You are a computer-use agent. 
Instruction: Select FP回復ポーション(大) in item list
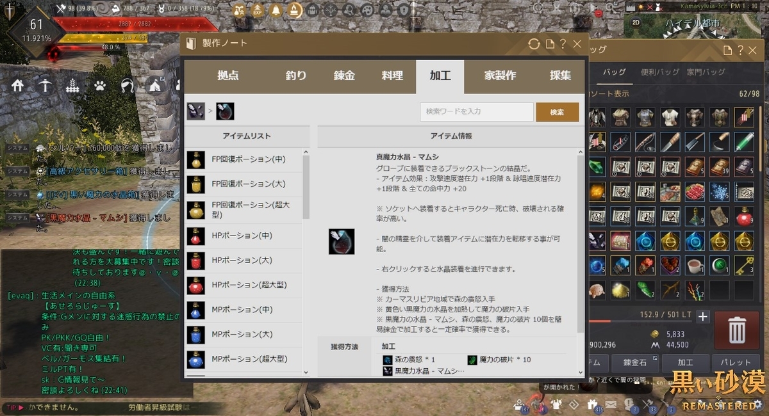coord(244,184)
